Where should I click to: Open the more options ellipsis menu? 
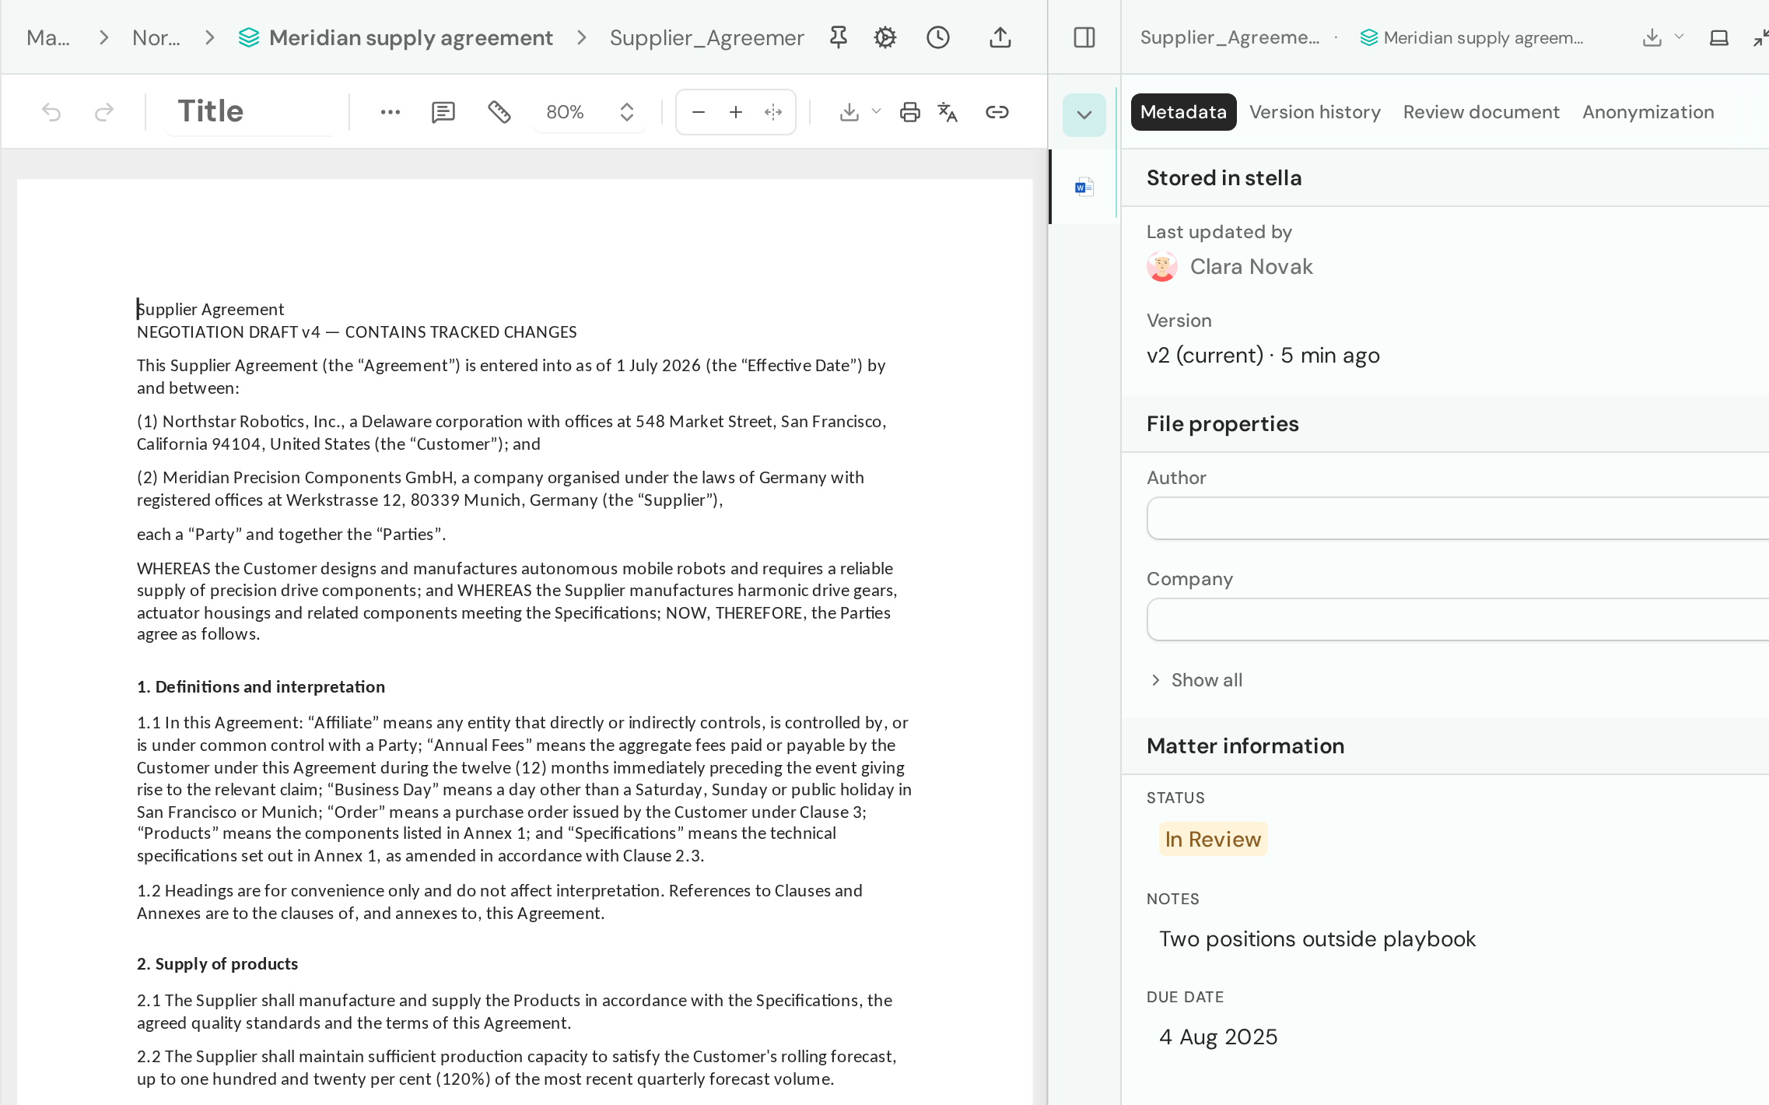[390, 112]
